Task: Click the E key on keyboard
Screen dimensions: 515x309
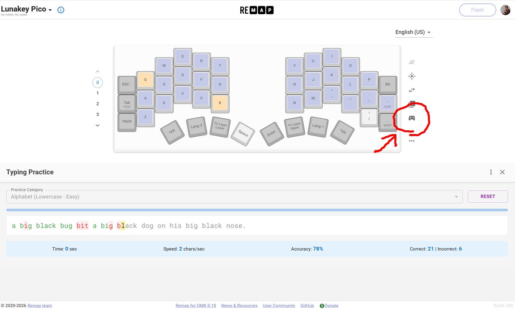Action: click(x=183, y=57)
